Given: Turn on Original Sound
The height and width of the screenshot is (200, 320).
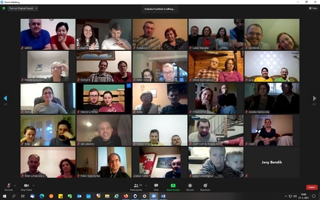Looking at the screenshot, I should 21,8.
